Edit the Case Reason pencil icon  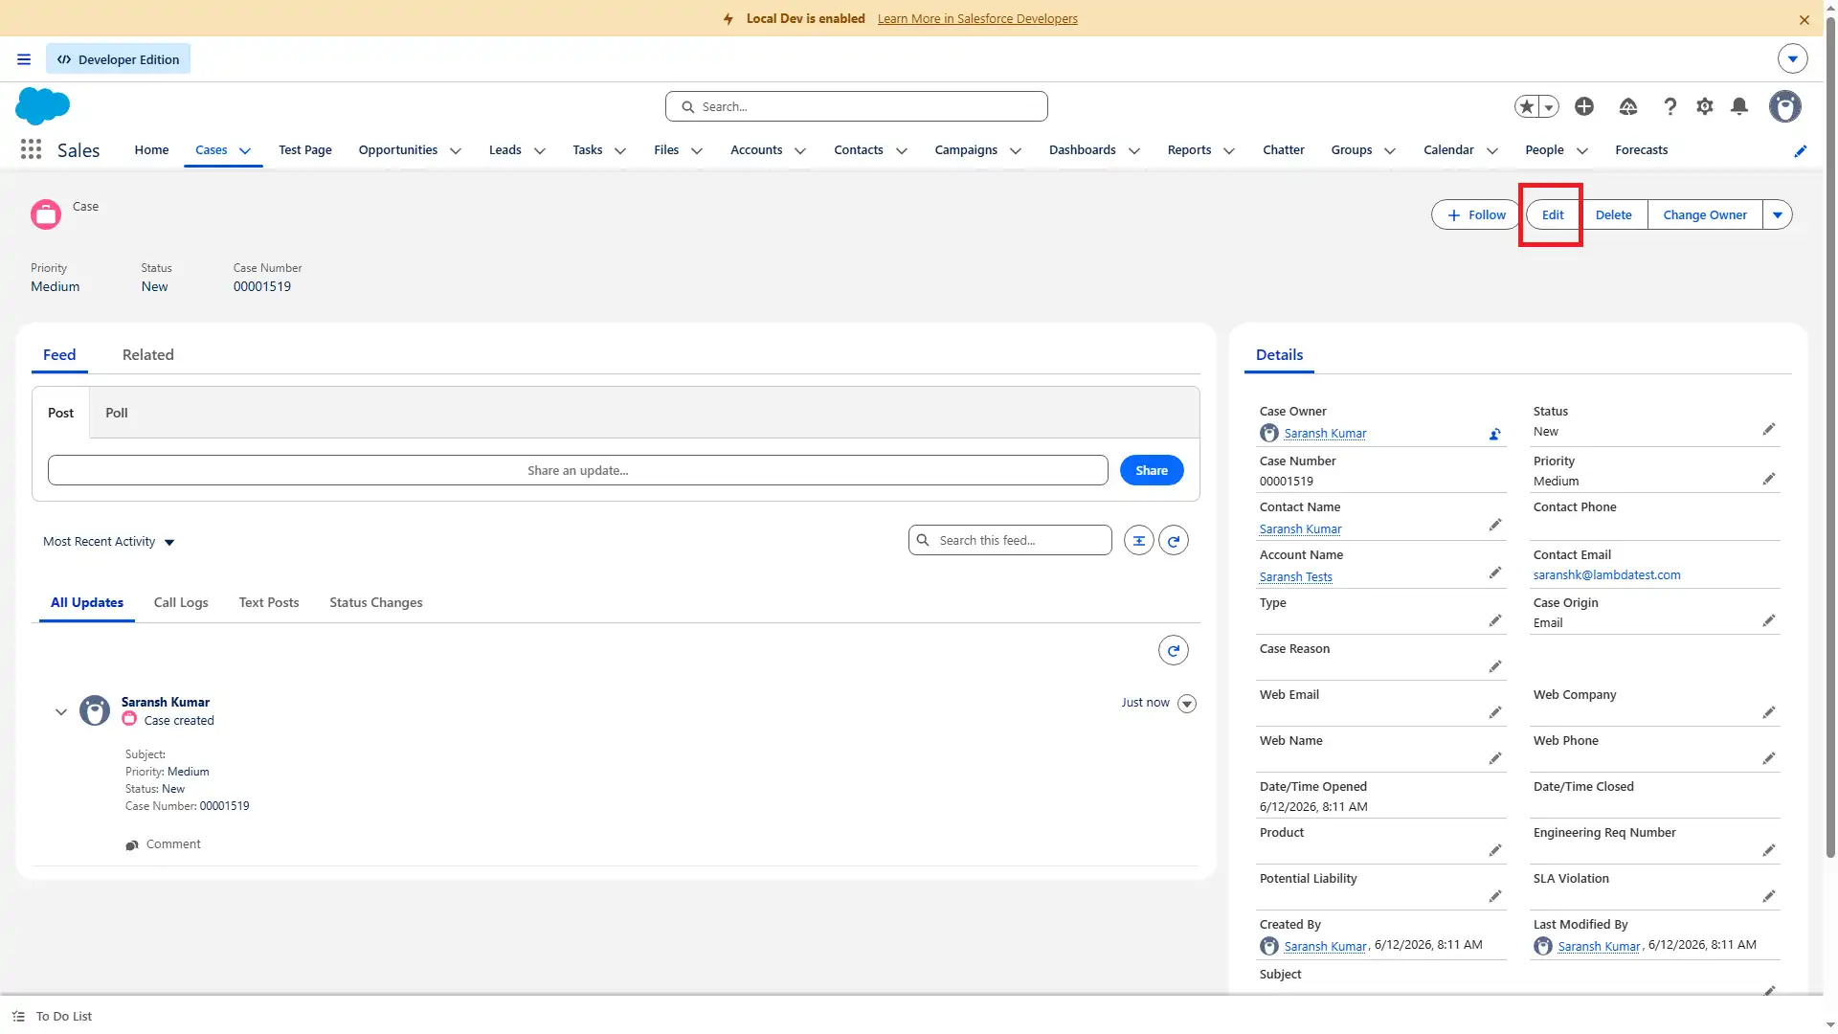coord(1495,666)
